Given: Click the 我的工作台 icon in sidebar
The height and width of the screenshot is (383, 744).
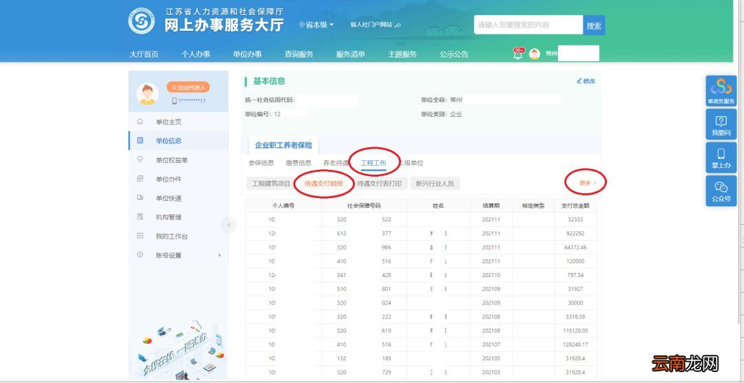Looking at the screenshot, I should tap(140, 236).
